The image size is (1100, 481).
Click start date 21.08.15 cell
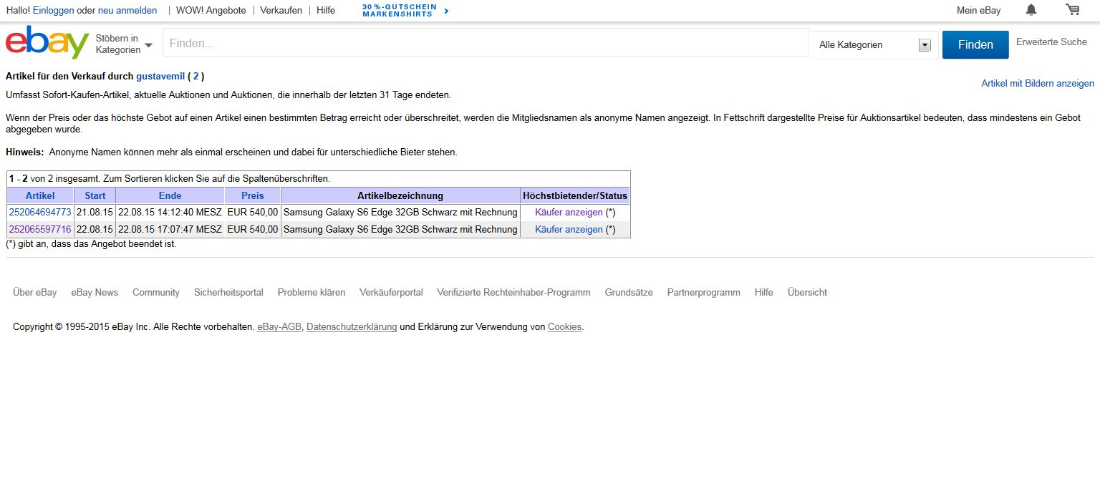[95, 213]
